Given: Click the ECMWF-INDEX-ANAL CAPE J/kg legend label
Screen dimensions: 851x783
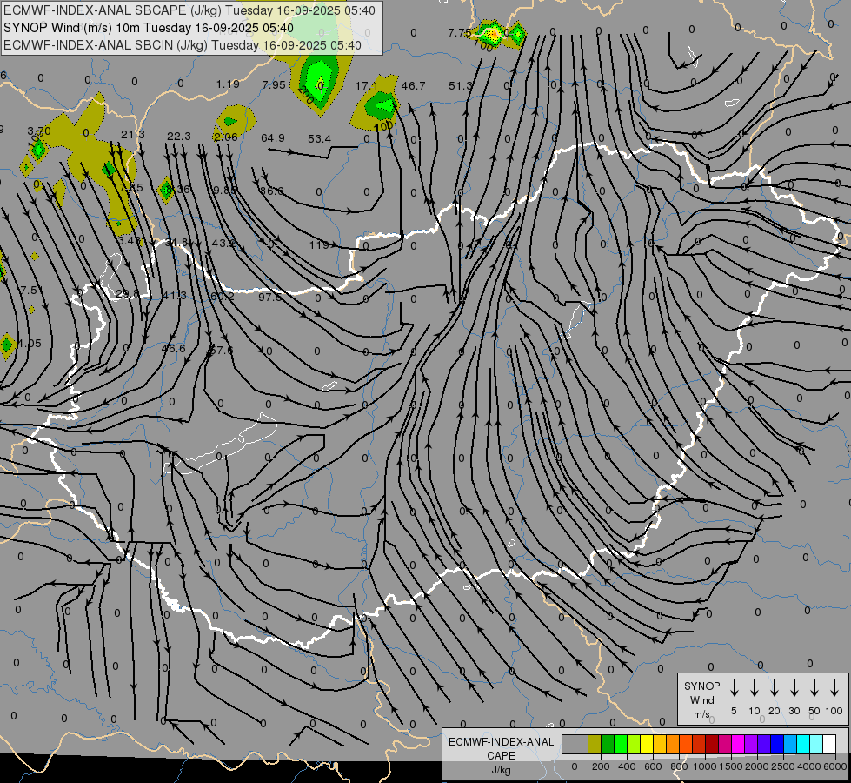Looking at the screenshot, I should tap(501, 755).
